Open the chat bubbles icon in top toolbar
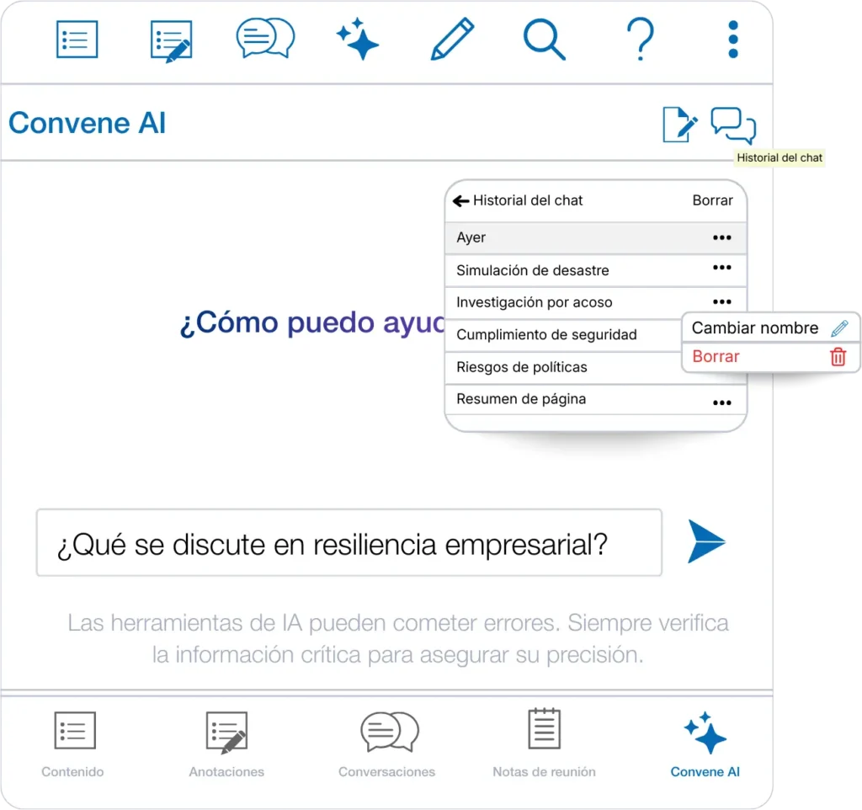This screenshot has height=810, width=862. [265, 39]
